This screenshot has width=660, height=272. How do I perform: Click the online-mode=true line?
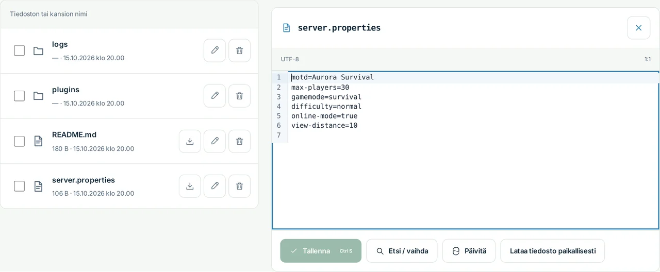(324, 116)
